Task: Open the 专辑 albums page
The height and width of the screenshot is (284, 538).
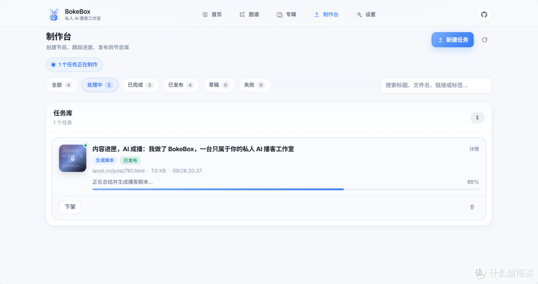Action: point(286,14)
